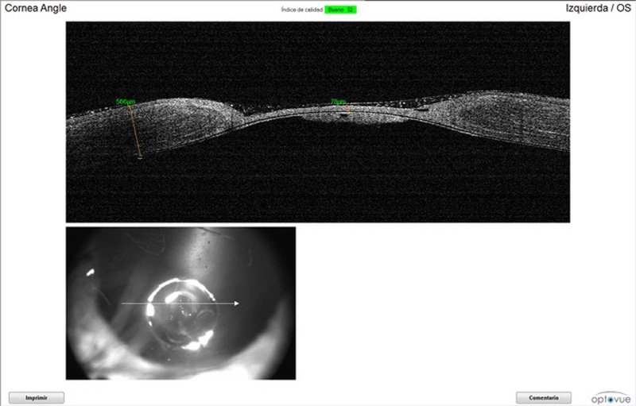Open the Comentario dialog button

(544, 397)
